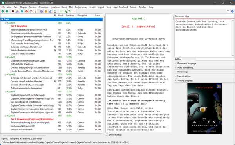The height and width of the screenshot is (145, 235).
Task: Click the Words column header
Action: [x=61, y=16]
